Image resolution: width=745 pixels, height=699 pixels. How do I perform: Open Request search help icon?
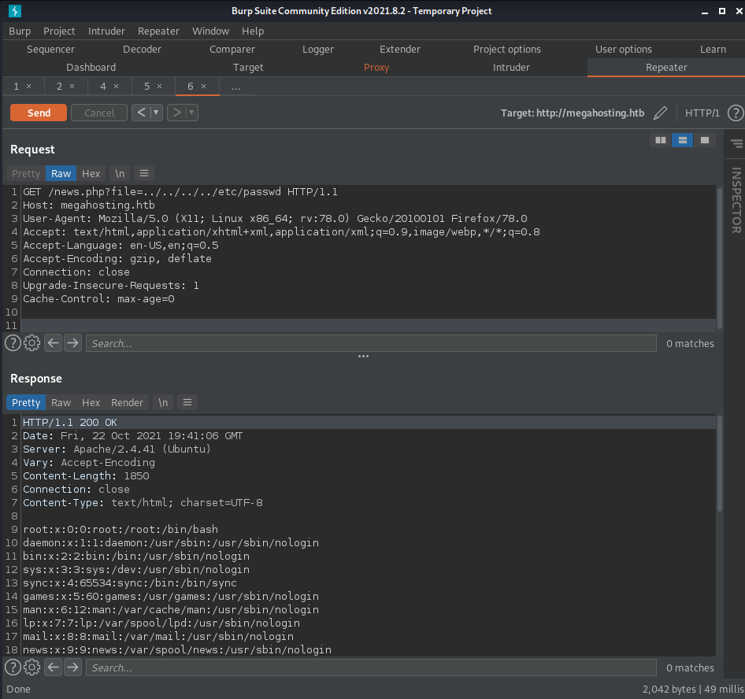(x=13, y=343)
